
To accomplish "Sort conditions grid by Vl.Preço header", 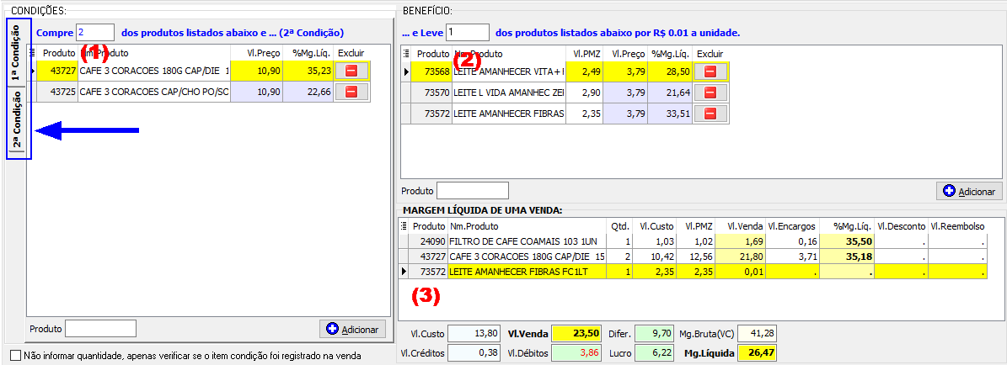I will tap(256, 53).
